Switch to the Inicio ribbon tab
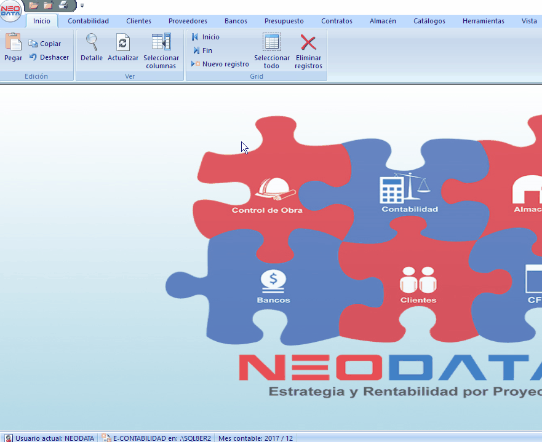The height and width of the screenshot is (442, 542). (42, 21)
